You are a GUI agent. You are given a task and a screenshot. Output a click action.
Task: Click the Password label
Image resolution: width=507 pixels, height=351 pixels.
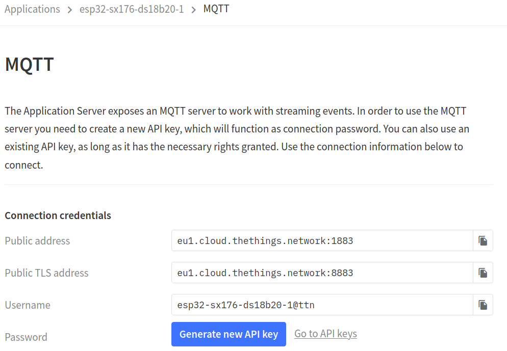pyautogui.click(x=26, y=337)
